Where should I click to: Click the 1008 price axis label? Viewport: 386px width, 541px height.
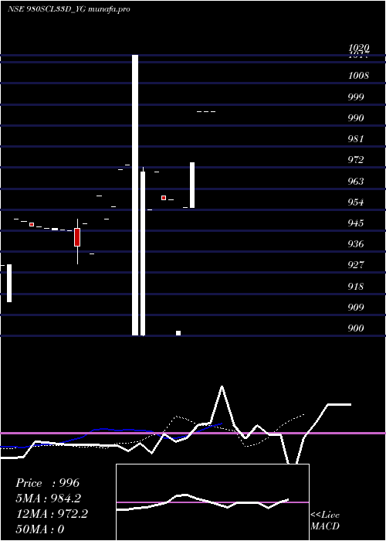click(358, 76)
